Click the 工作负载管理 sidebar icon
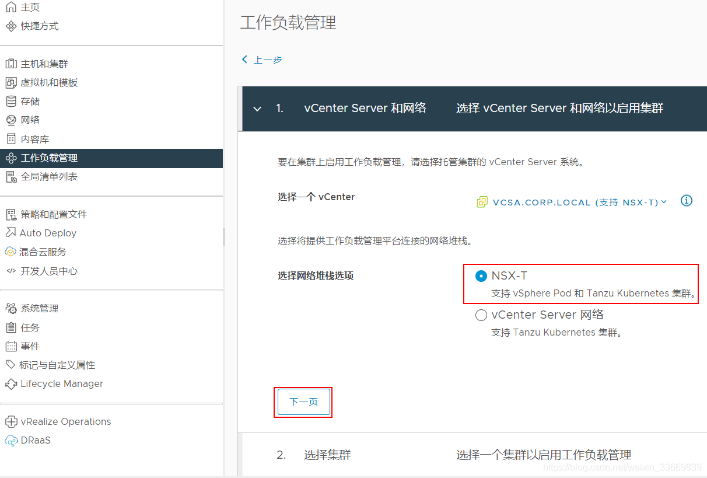The image size is (707, 478). tap(11, 158)
